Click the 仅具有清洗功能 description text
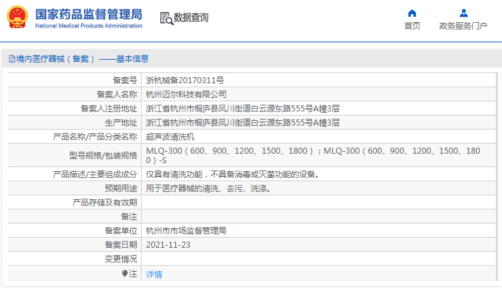The height and width of the screenshot is (294, 502). 233,175
